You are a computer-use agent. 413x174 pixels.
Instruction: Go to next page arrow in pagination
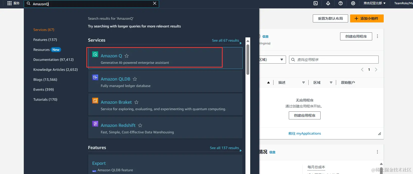(376, 70)
